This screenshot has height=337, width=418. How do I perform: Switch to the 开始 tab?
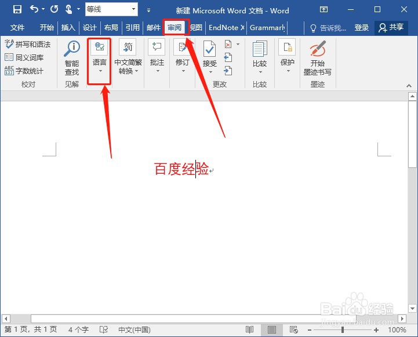coord(46,27)
